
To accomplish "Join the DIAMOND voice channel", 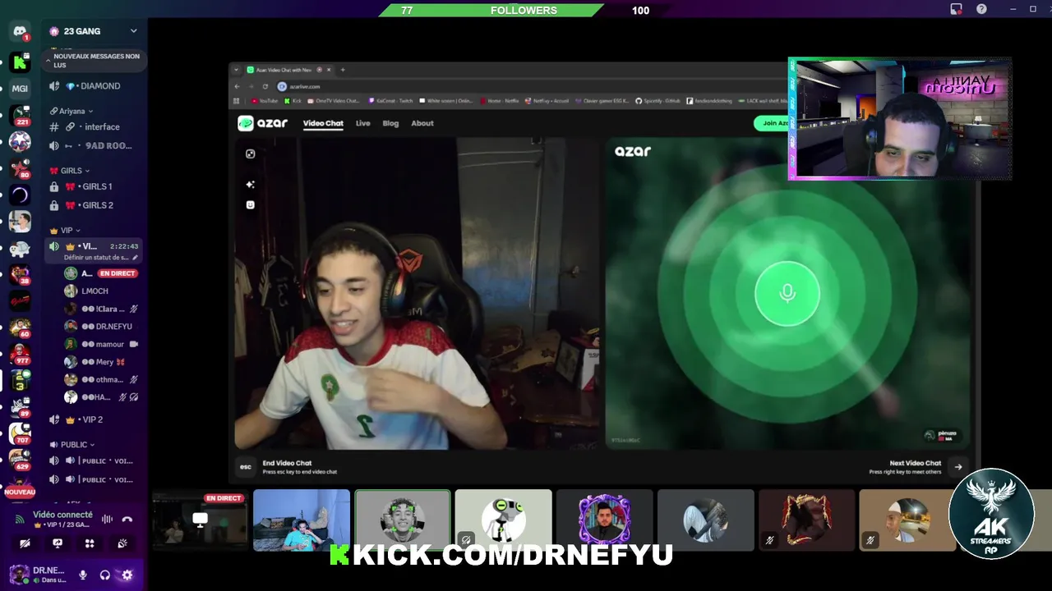I will tap(95, 86).
